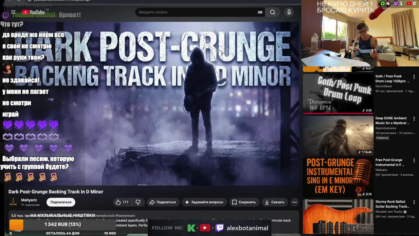The height and width of the screenshot is (236, 419).
Task: Open the Post-Grunge Instrumental E Minor thumbnail
Action: pyautogui.click(x=338, y=177)
